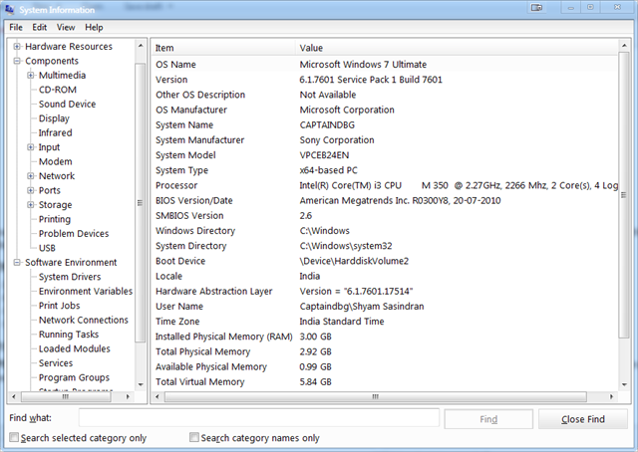Select the Time Zone row
The image size is (638, 452).
385,322
